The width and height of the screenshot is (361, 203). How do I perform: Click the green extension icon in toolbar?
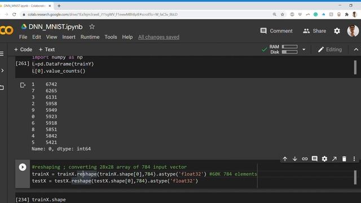(316, 14)
